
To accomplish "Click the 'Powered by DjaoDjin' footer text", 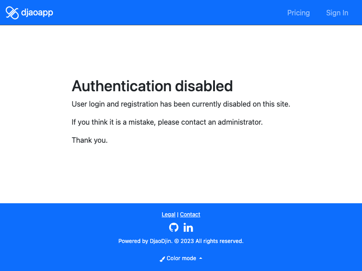I will click(x=145, y=241).
